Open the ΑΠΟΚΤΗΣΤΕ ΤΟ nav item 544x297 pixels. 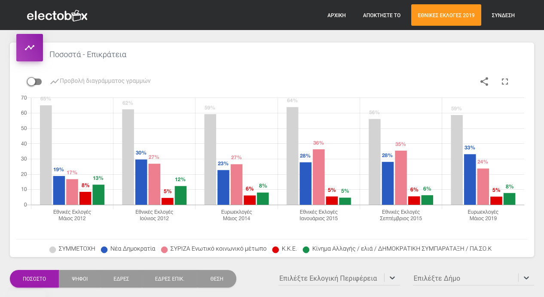(x=382, y=15)
